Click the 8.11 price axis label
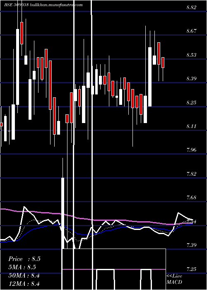207x290 pixels. (191, 126)
